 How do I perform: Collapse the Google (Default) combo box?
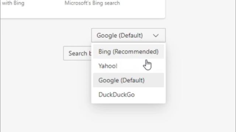click(128, 35)
